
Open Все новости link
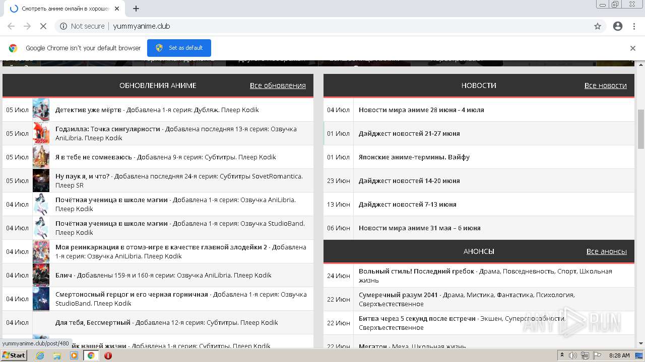pyautogui.click(x=606, y=85)
